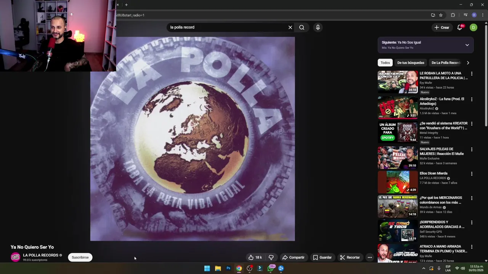488x274 pixels.
Task: Click the Crear button
Action: coord(442,27)
